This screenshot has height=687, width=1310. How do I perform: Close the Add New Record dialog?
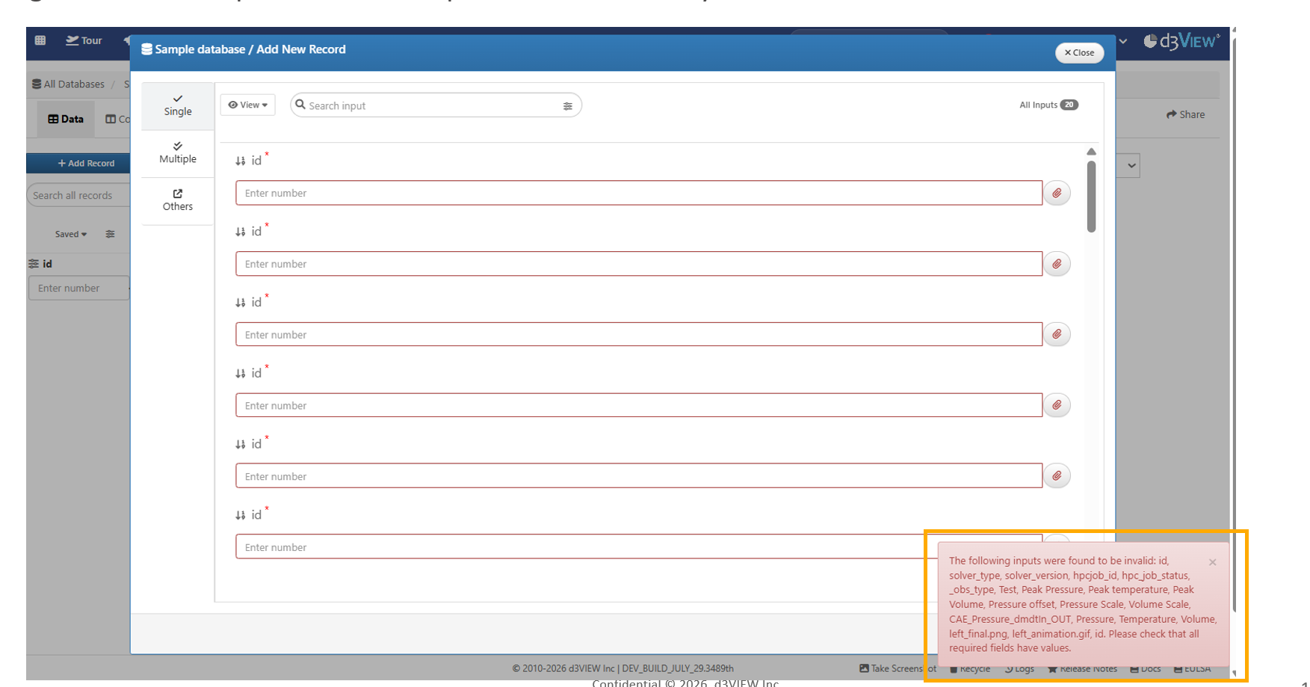point(1079,52)
